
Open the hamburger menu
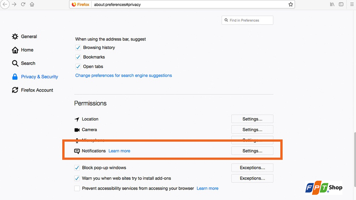[x=352, y=4]
